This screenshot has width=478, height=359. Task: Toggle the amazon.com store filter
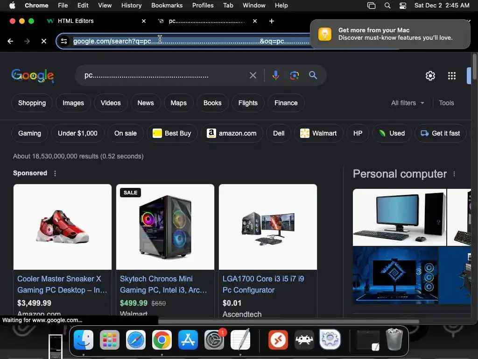coord(232,133)
